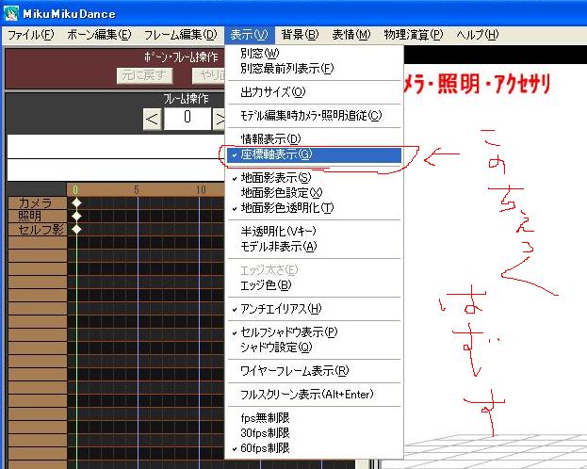Screen dimensions: 587x469
Task: Click the frame number field showing 0
Action: click(188, 119)
